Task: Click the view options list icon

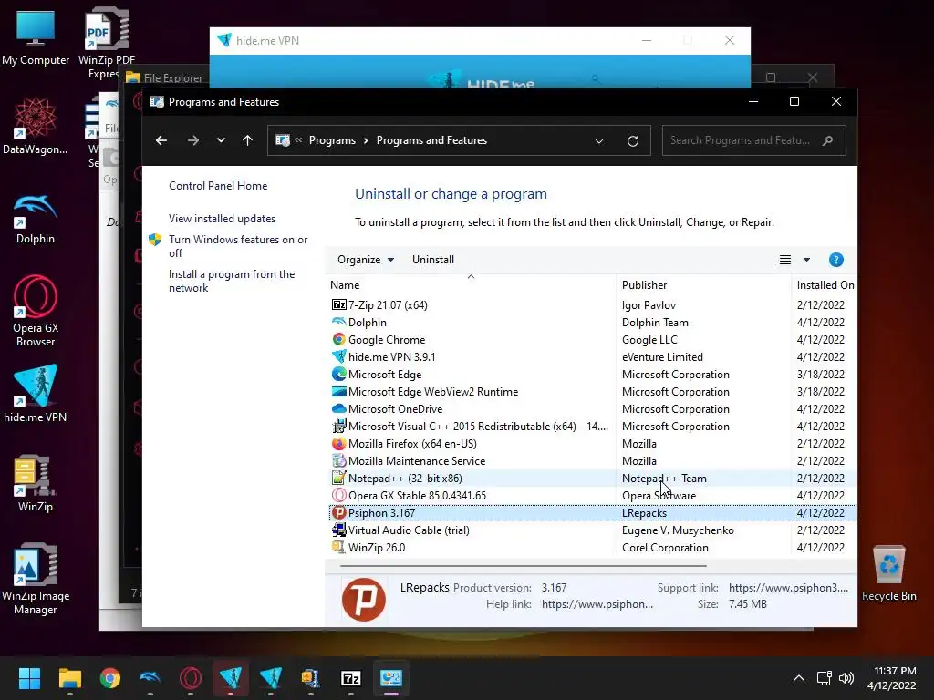Action: pos(785,260)
